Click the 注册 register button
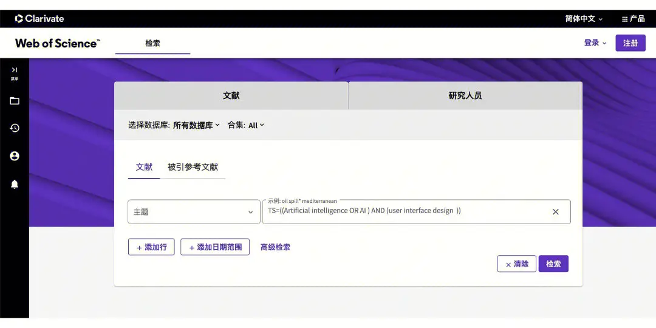The width and height of the screenshot is (656, 328). coord(630,43)
